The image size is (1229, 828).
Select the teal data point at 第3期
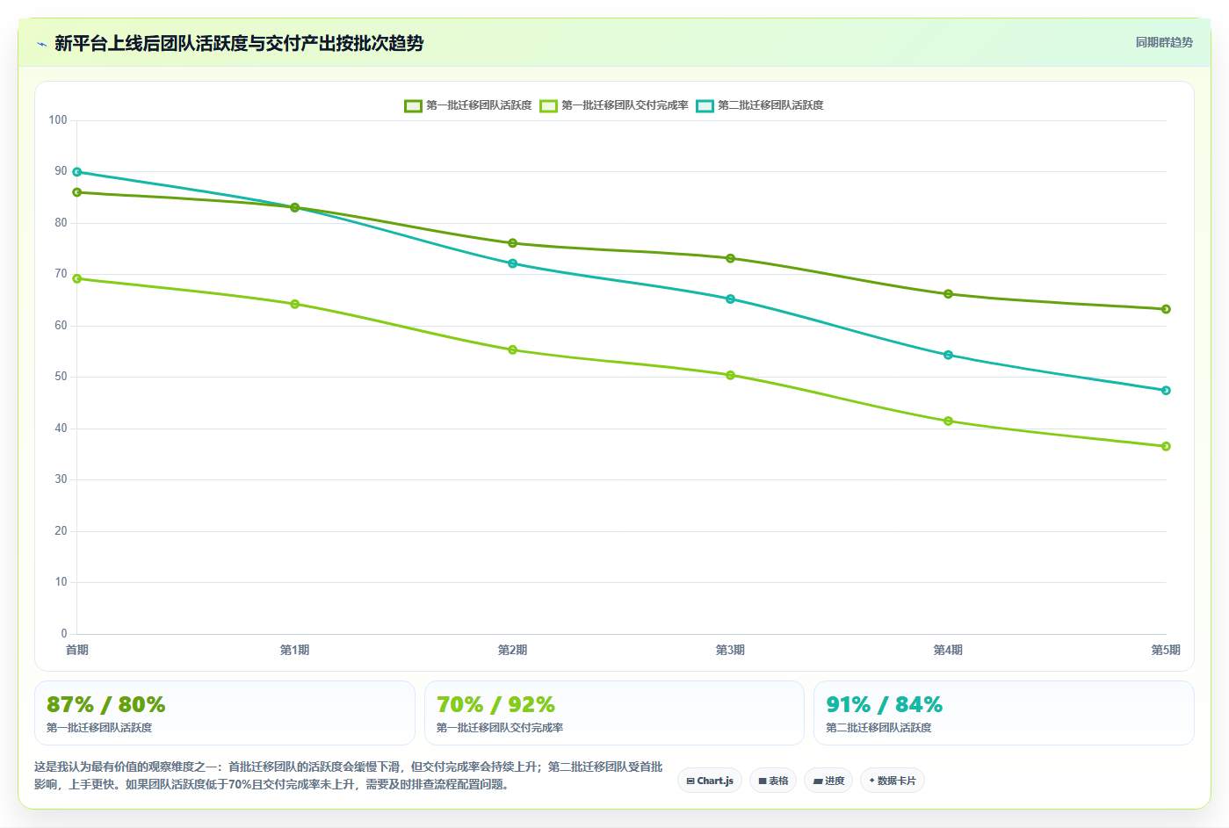[x=731, y=299]
